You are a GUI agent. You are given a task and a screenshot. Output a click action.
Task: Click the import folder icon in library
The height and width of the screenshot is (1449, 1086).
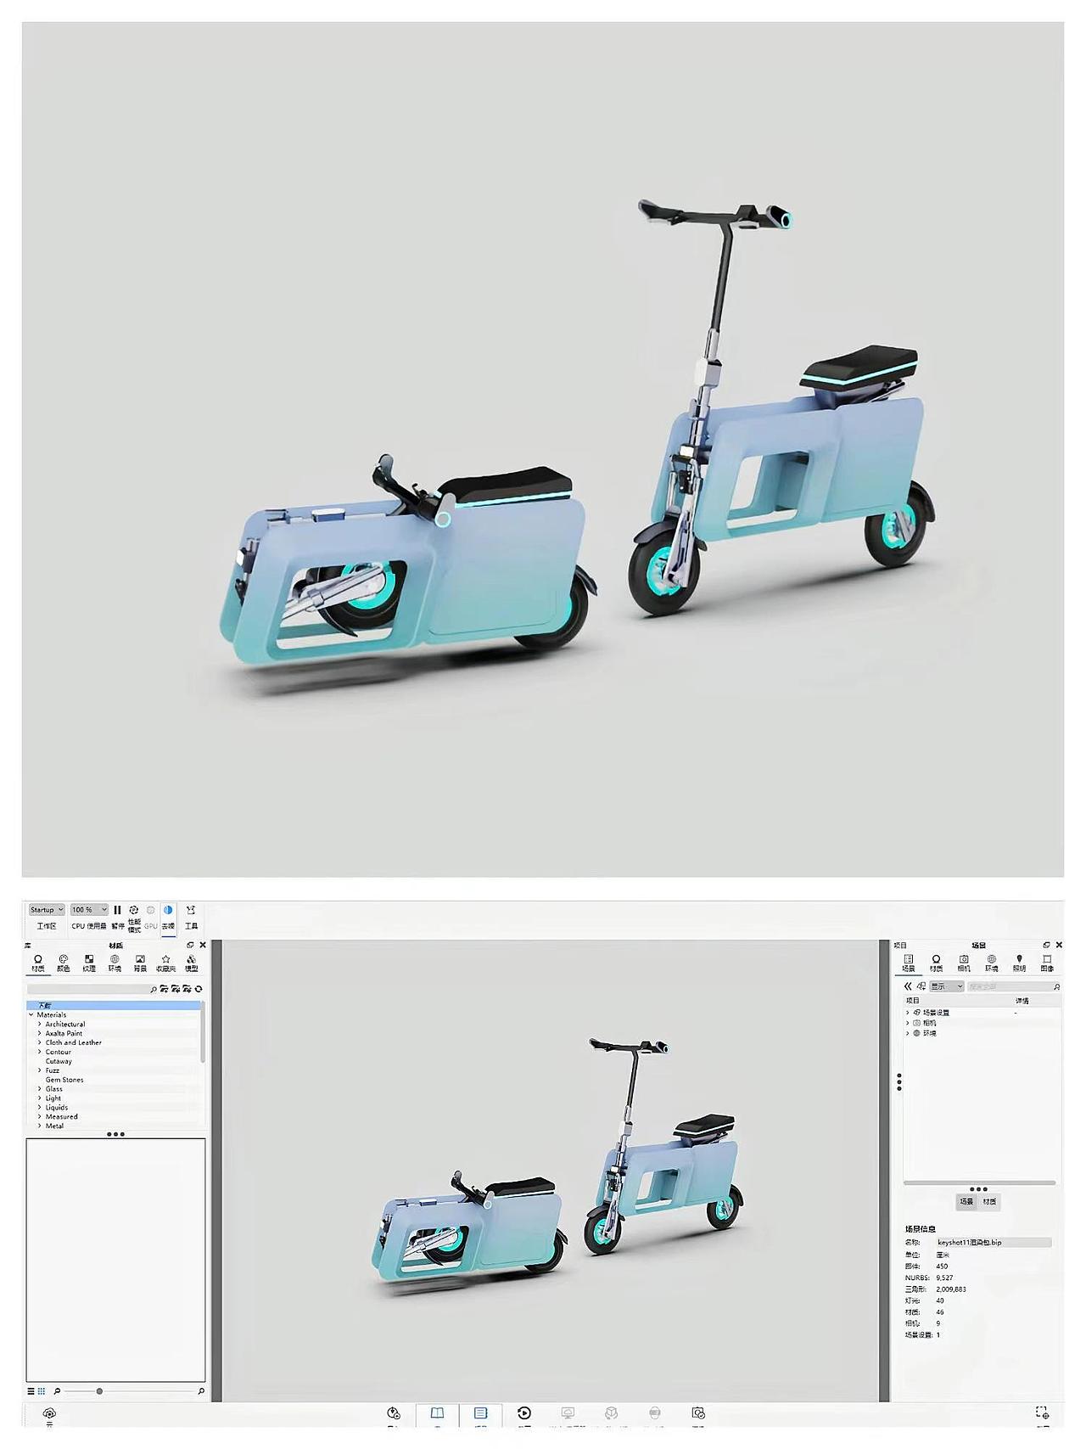pos(176,989)
